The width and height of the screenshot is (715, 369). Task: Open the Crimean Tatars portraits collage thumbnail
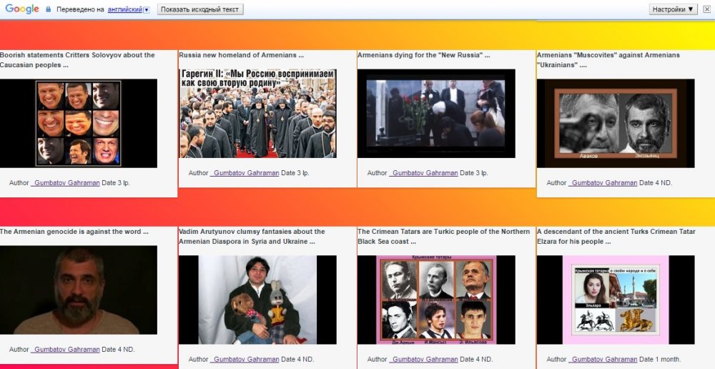436,300
